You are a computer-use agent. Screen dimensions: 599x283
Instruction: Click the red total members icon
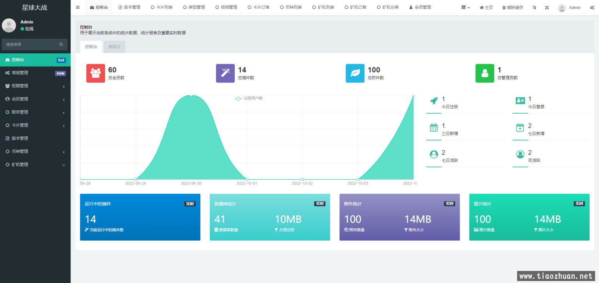tap(96, 73)
